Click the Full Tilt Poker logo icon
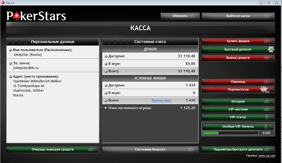 [265, 89]
